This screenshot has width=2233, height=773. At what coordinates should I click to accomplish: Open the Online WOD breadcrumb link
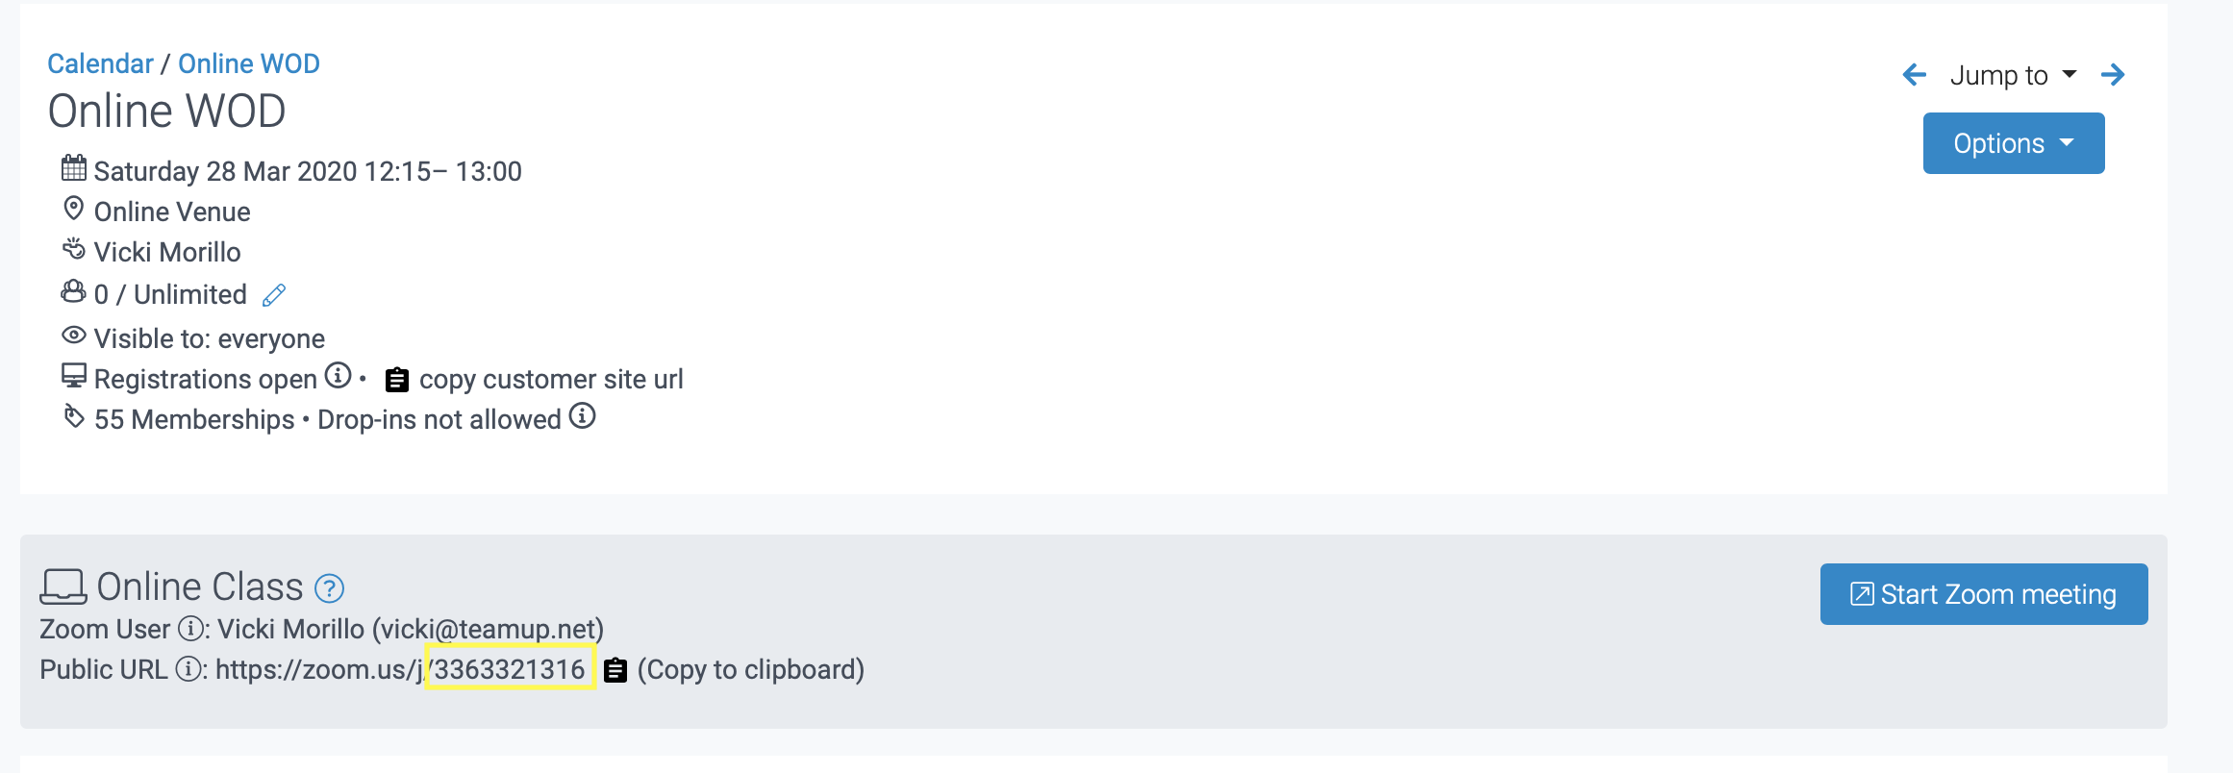click(249, 63)
